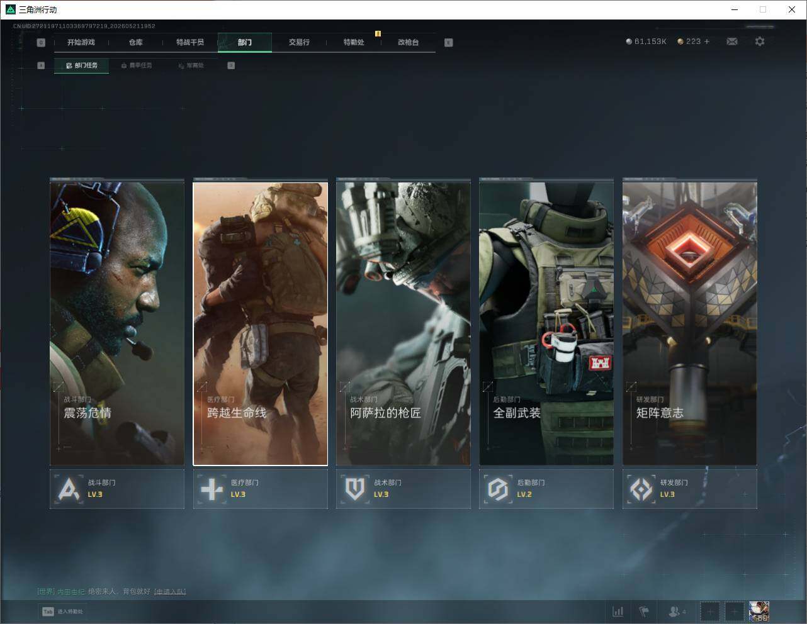Click the second empty squad slot plus
Screen dimensions: 807x624
pos(734,611)
